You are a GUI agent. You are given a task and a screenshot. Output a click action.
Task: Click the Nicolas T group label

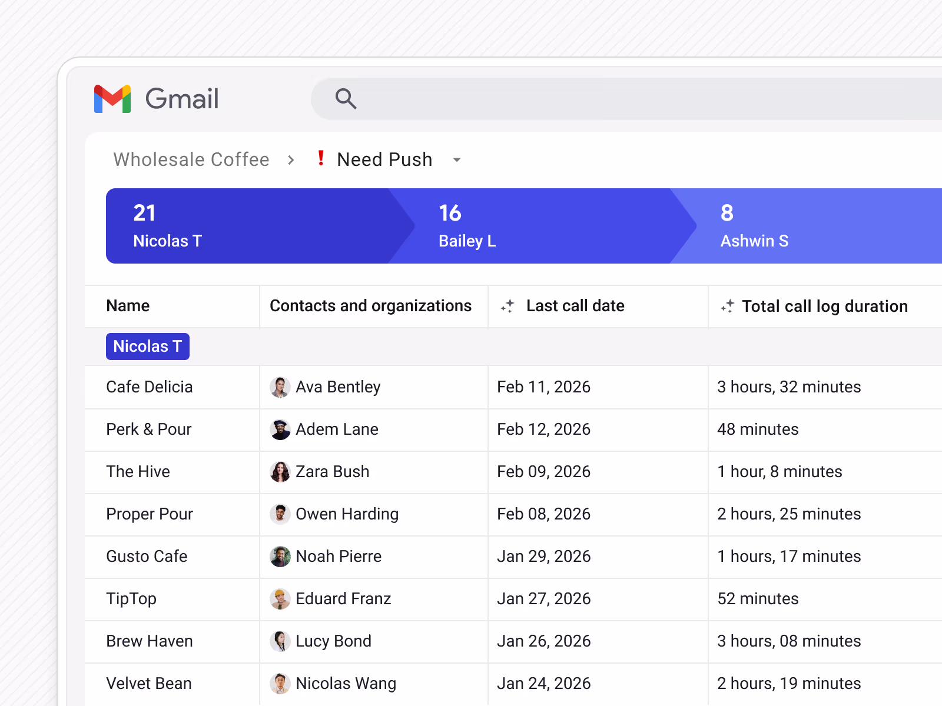point(148,347)
